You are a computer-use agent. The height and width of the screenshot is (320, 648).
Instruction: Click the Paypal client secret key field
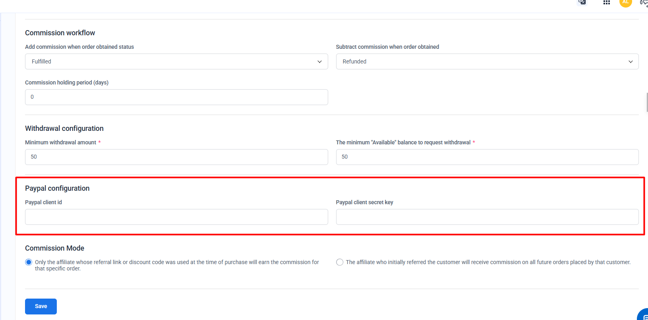[x=487, y=217]
